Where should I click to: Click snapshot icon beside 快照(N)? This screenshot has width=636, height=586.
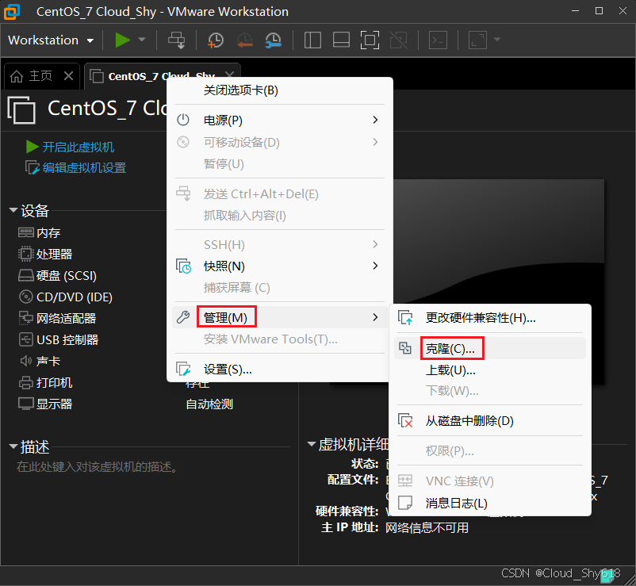[x=183, y=266]
